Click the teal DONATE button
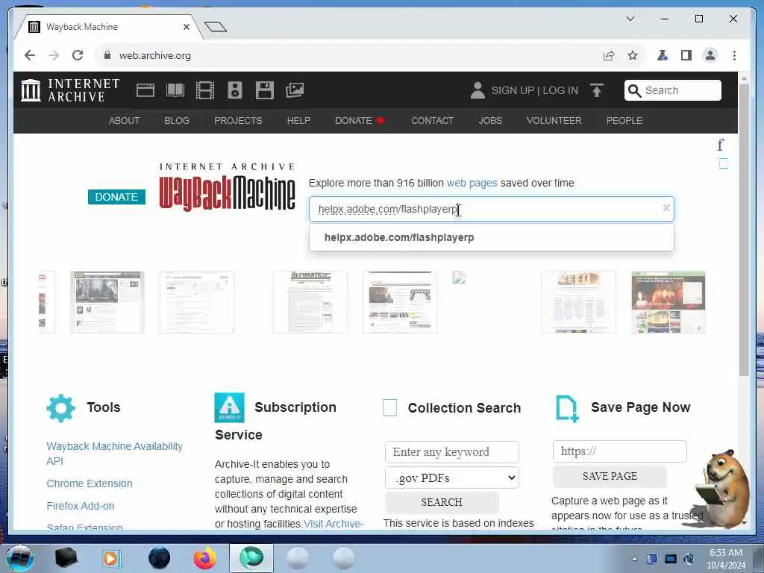 [x=116, y=197]
